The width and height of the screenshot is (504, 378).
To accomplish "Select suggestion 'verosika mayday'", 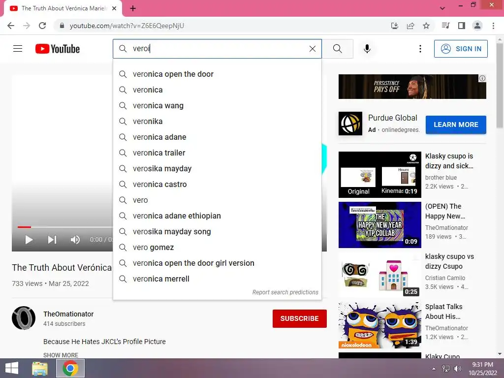I will coord(217,168).
